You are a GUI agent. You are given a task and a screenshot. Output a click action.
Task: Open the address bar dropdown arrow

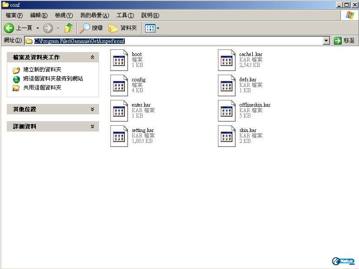326,41
